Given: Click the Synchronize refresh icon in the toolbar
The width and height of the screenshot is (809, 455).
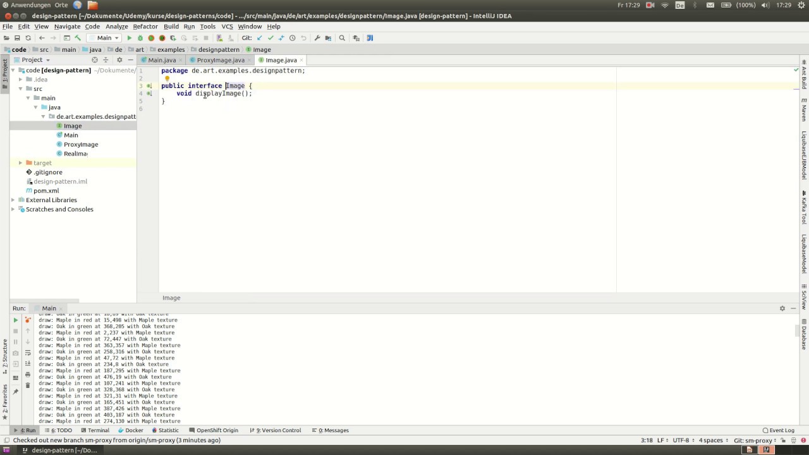Looking at the screenshot, I should (28, 38).
